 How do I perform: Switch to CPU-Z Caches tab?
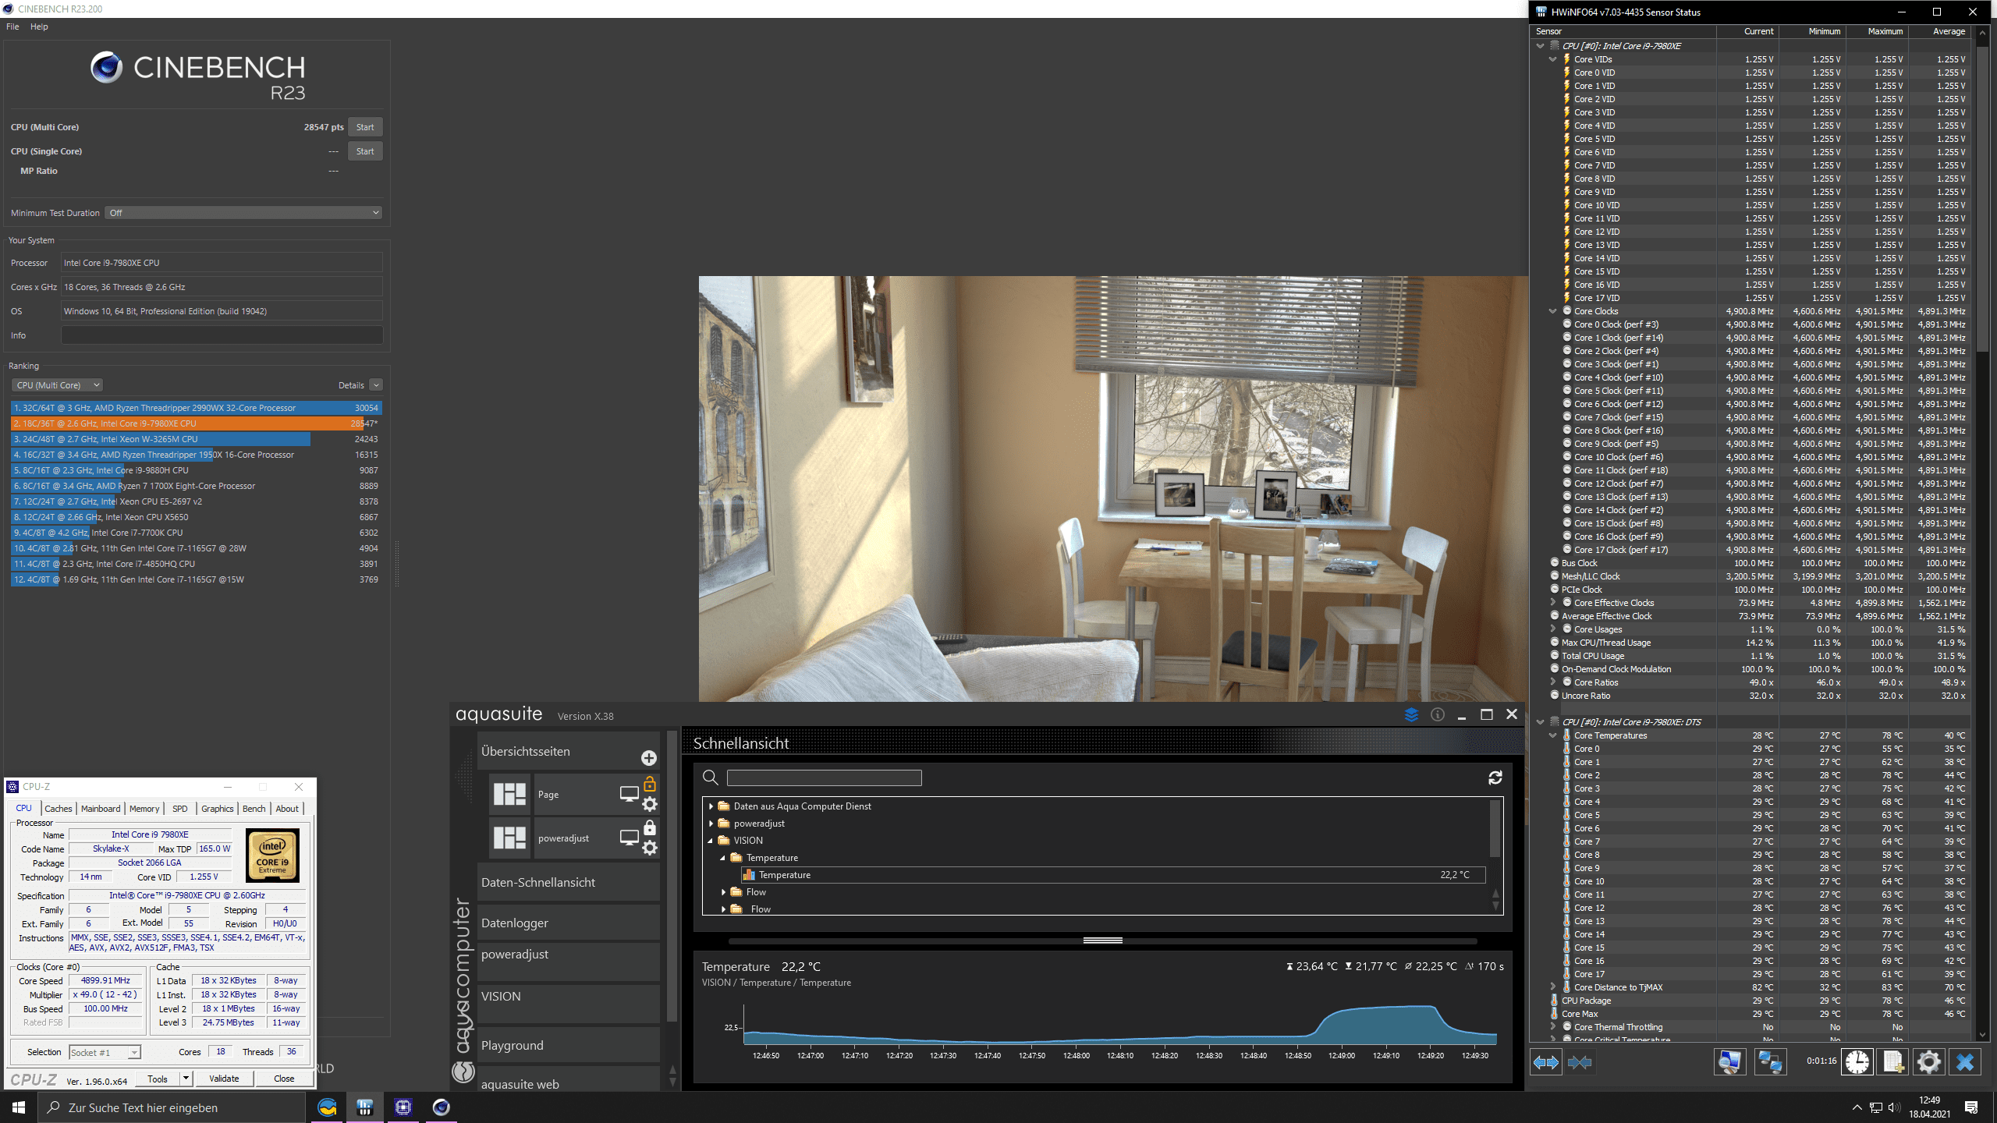tap(59, 809)
